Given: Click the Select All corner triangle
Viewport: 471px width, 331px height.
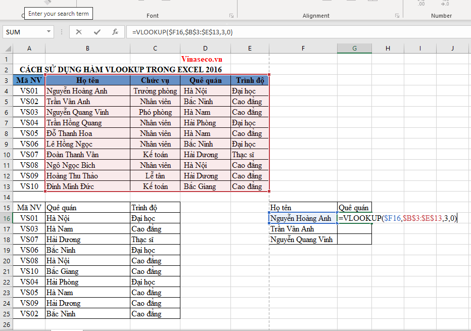Looking at the screenshot, I should [x=7, y=49].
